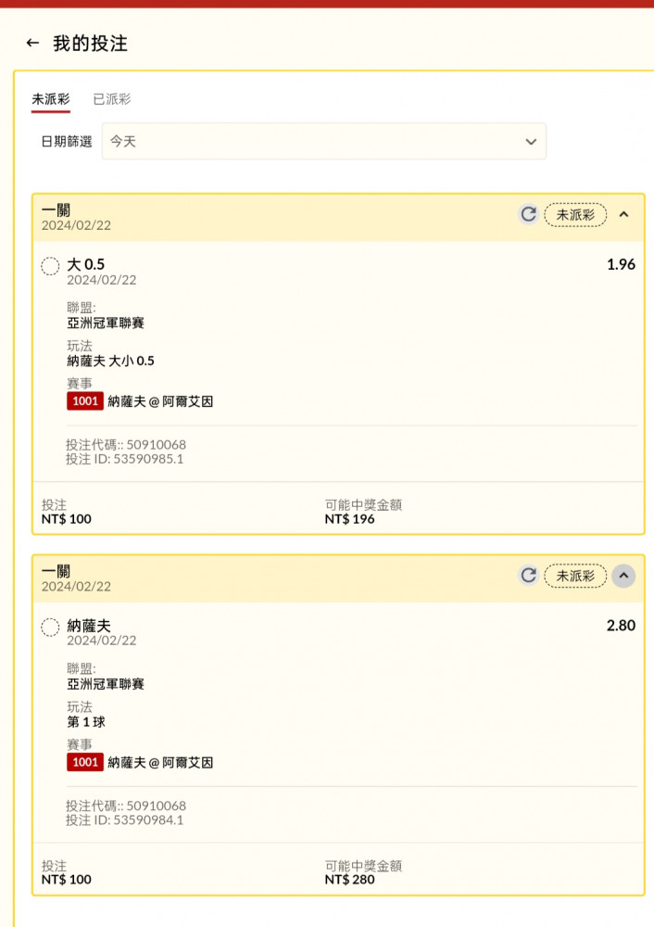Collapse the first 一關 bet card
The image size is (654, 927).
623,214
